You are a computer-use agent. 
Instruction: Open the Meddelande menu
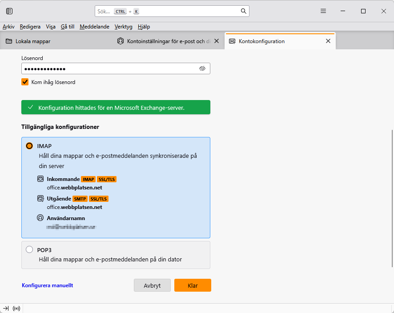coord(94,27)
